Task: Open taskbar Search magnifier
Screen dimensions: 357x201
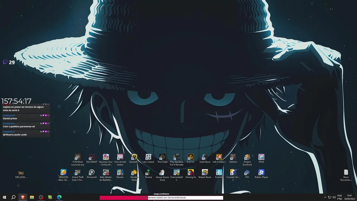Action: coord(13,197)
